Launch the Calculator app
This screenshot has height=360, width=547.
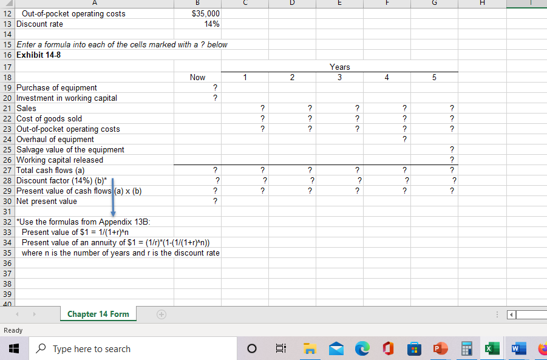pyautogui.click(x=466, y=348)
